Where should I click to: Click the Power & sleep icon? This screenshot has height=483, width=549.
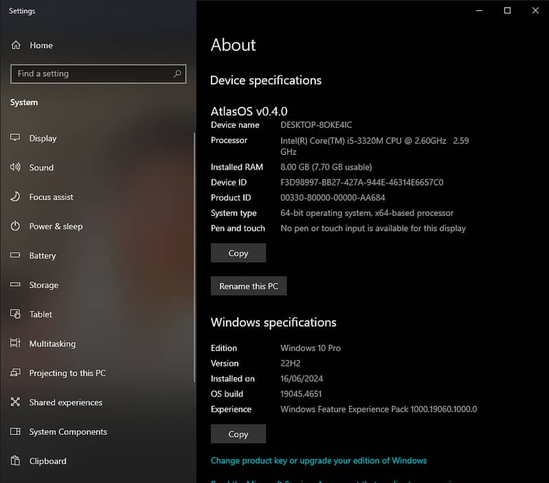coord(16,226)
